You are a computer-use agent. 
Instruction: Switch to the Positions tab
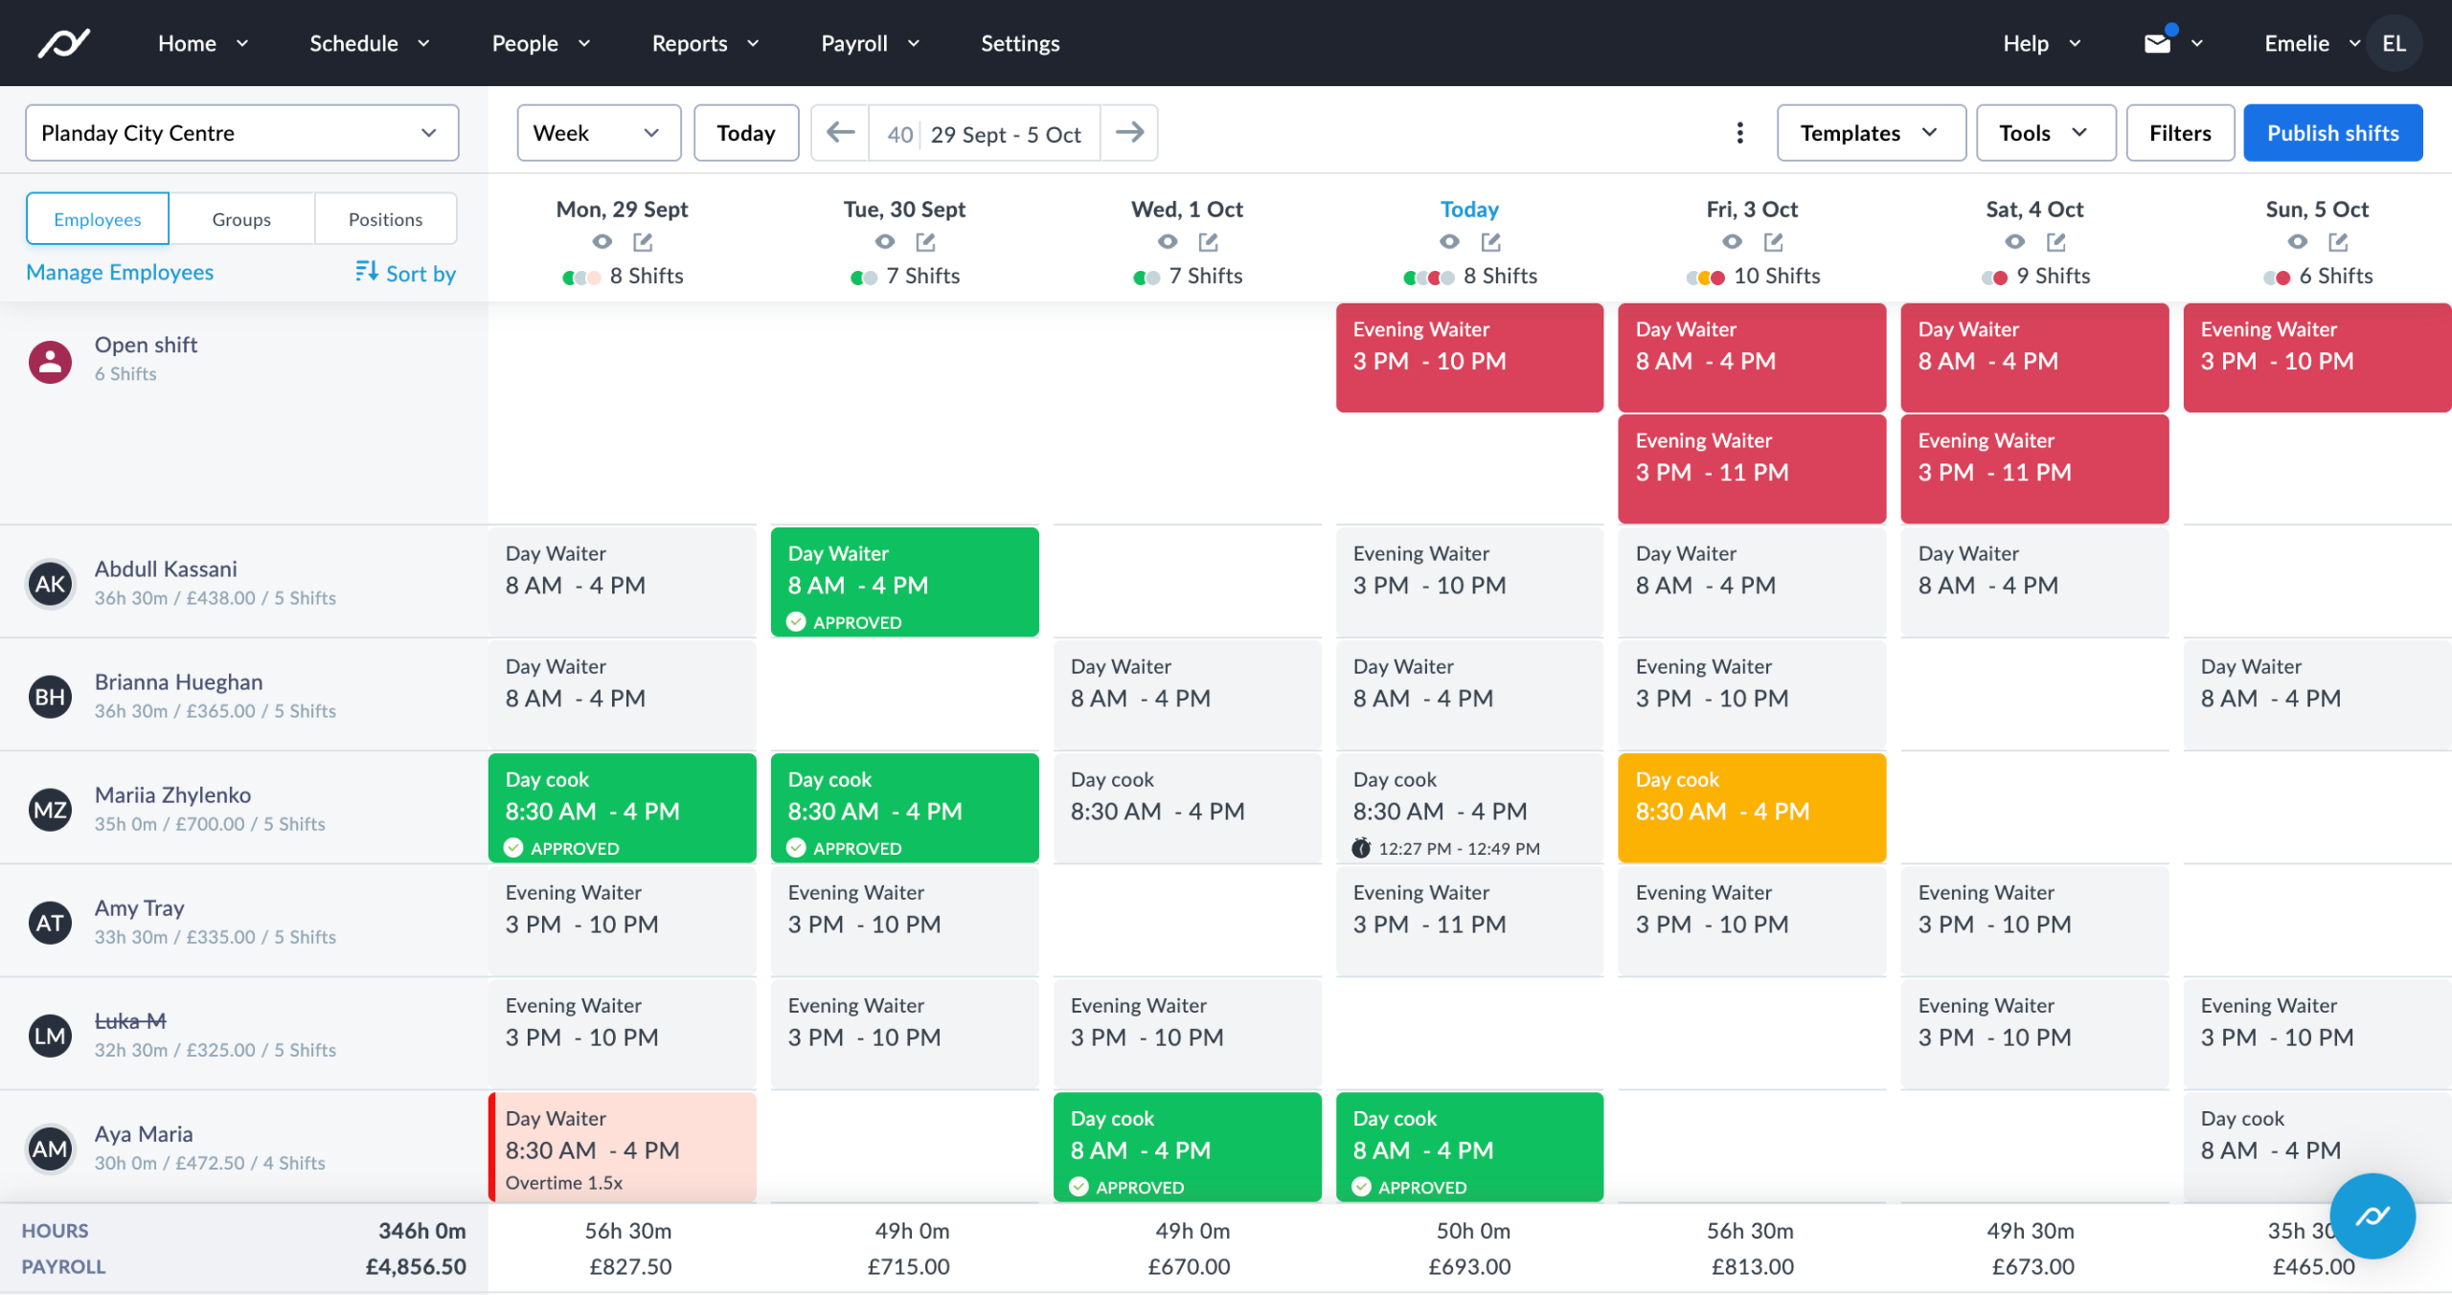pyautogui.click(x=386, y=218)
